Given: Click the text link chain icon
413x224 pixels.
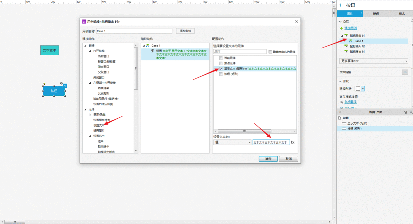Looking at the screenshot, I should (x=405, y=72).
